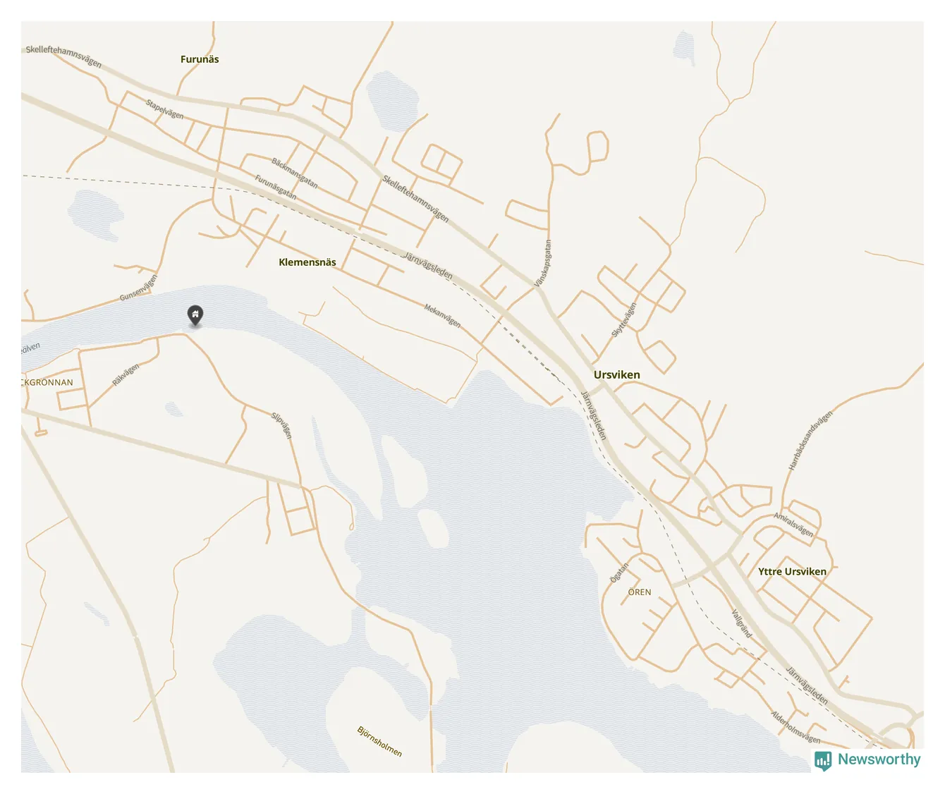Viewport: 945px width, 794px height.
Task: Click the Slipvägen street label
Action: pos(282,425)
